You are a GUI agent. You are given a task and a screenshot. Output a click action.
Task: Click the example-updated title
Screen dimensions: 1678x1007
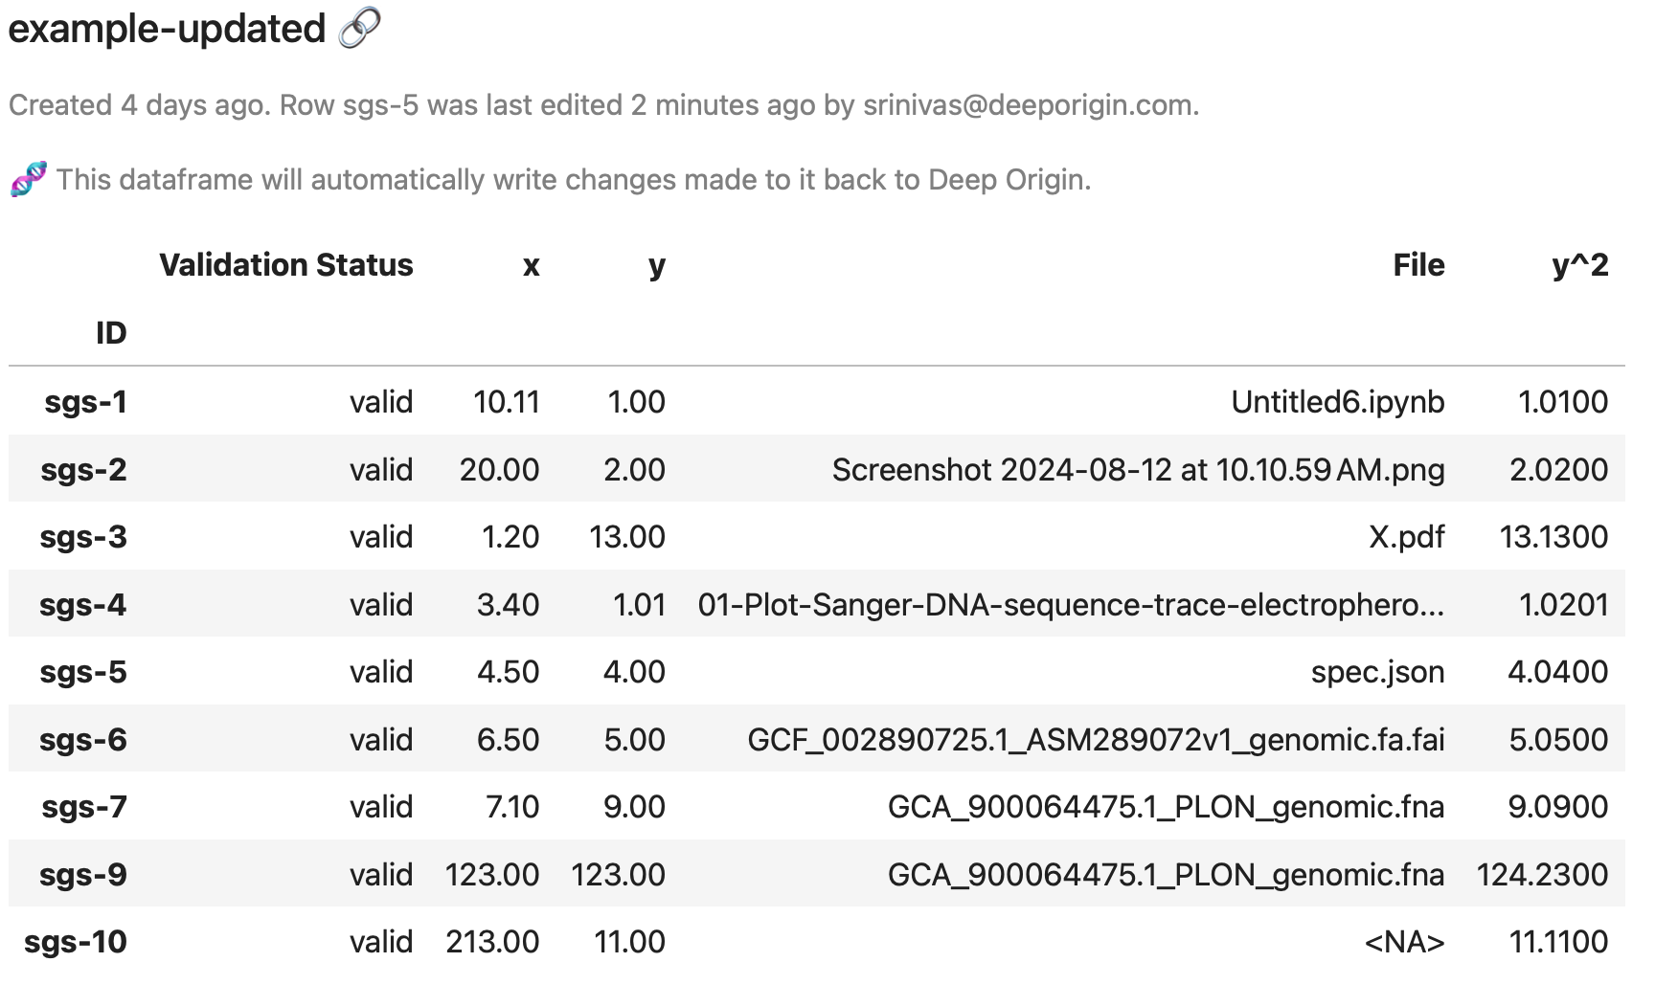tap(167, 29)
